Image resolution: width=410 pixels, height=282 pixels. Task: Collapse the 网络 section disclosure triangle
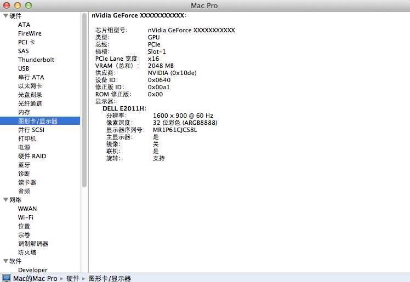click(x=5, y=200)
